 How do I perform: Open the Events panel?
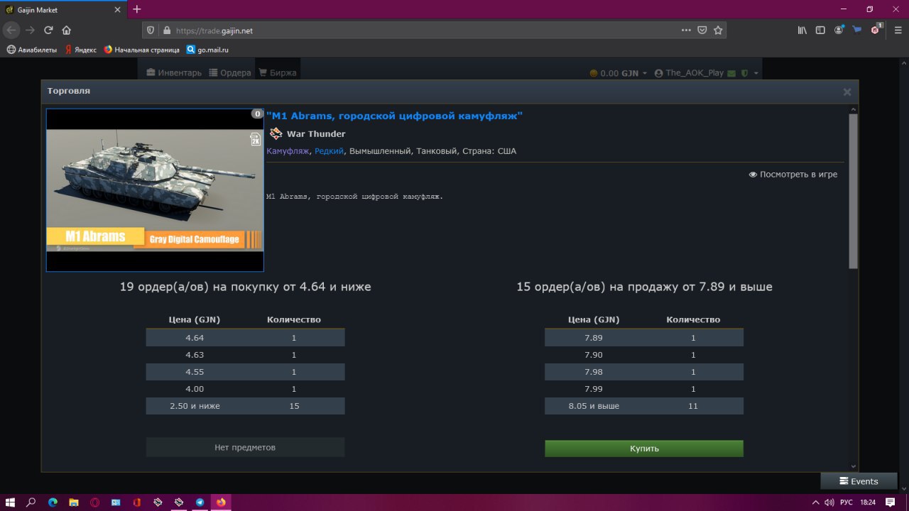[859, 481]
